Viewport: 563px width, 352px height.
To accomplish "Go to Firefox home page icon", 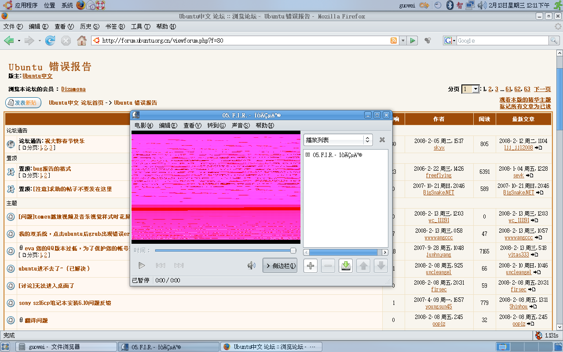I will click(82, 40).
